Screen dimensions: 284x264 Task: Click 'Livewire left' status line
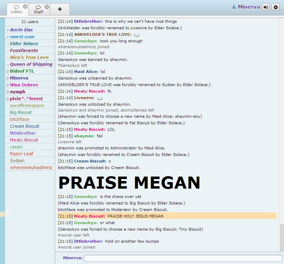[70, 142]
